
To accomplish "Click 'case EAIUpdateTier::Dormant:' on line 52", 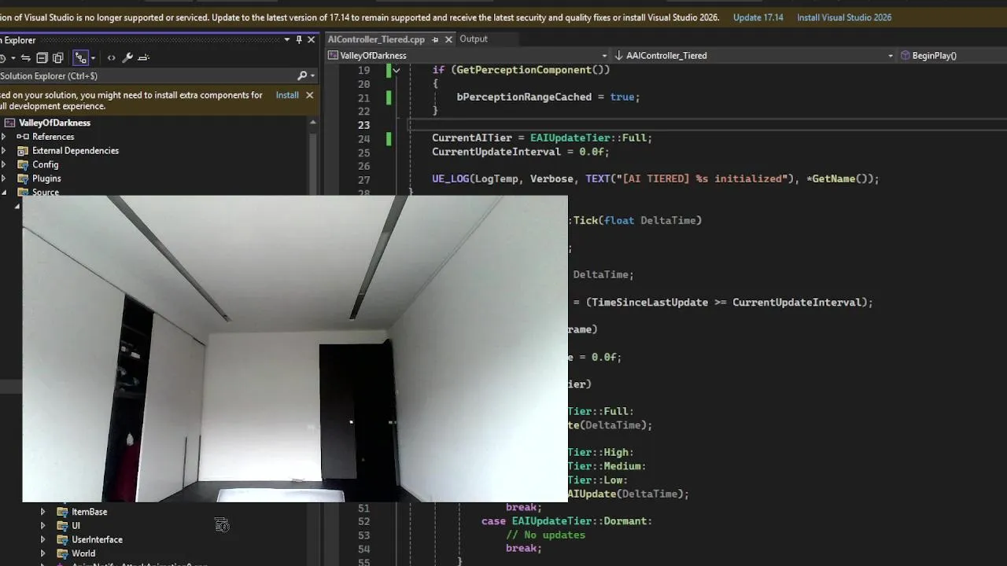I will pyautogui.click(x=566, y=521).
